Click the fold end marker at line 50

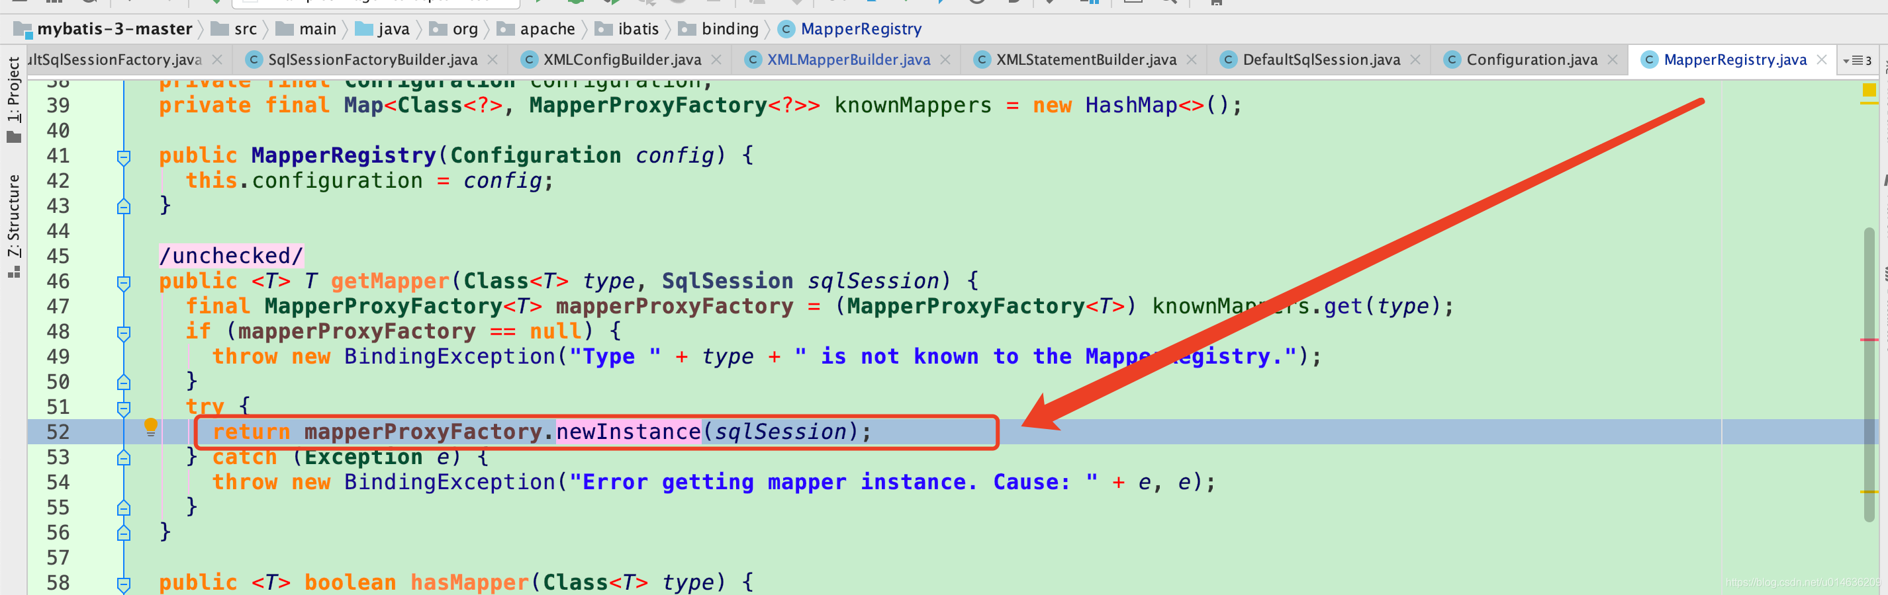124,383
